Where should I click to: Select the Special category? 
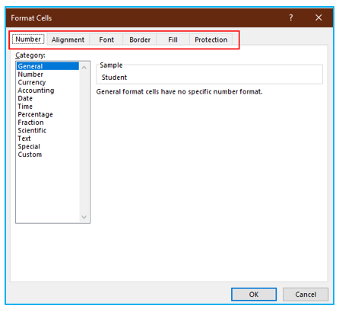[x=48, y=147]
